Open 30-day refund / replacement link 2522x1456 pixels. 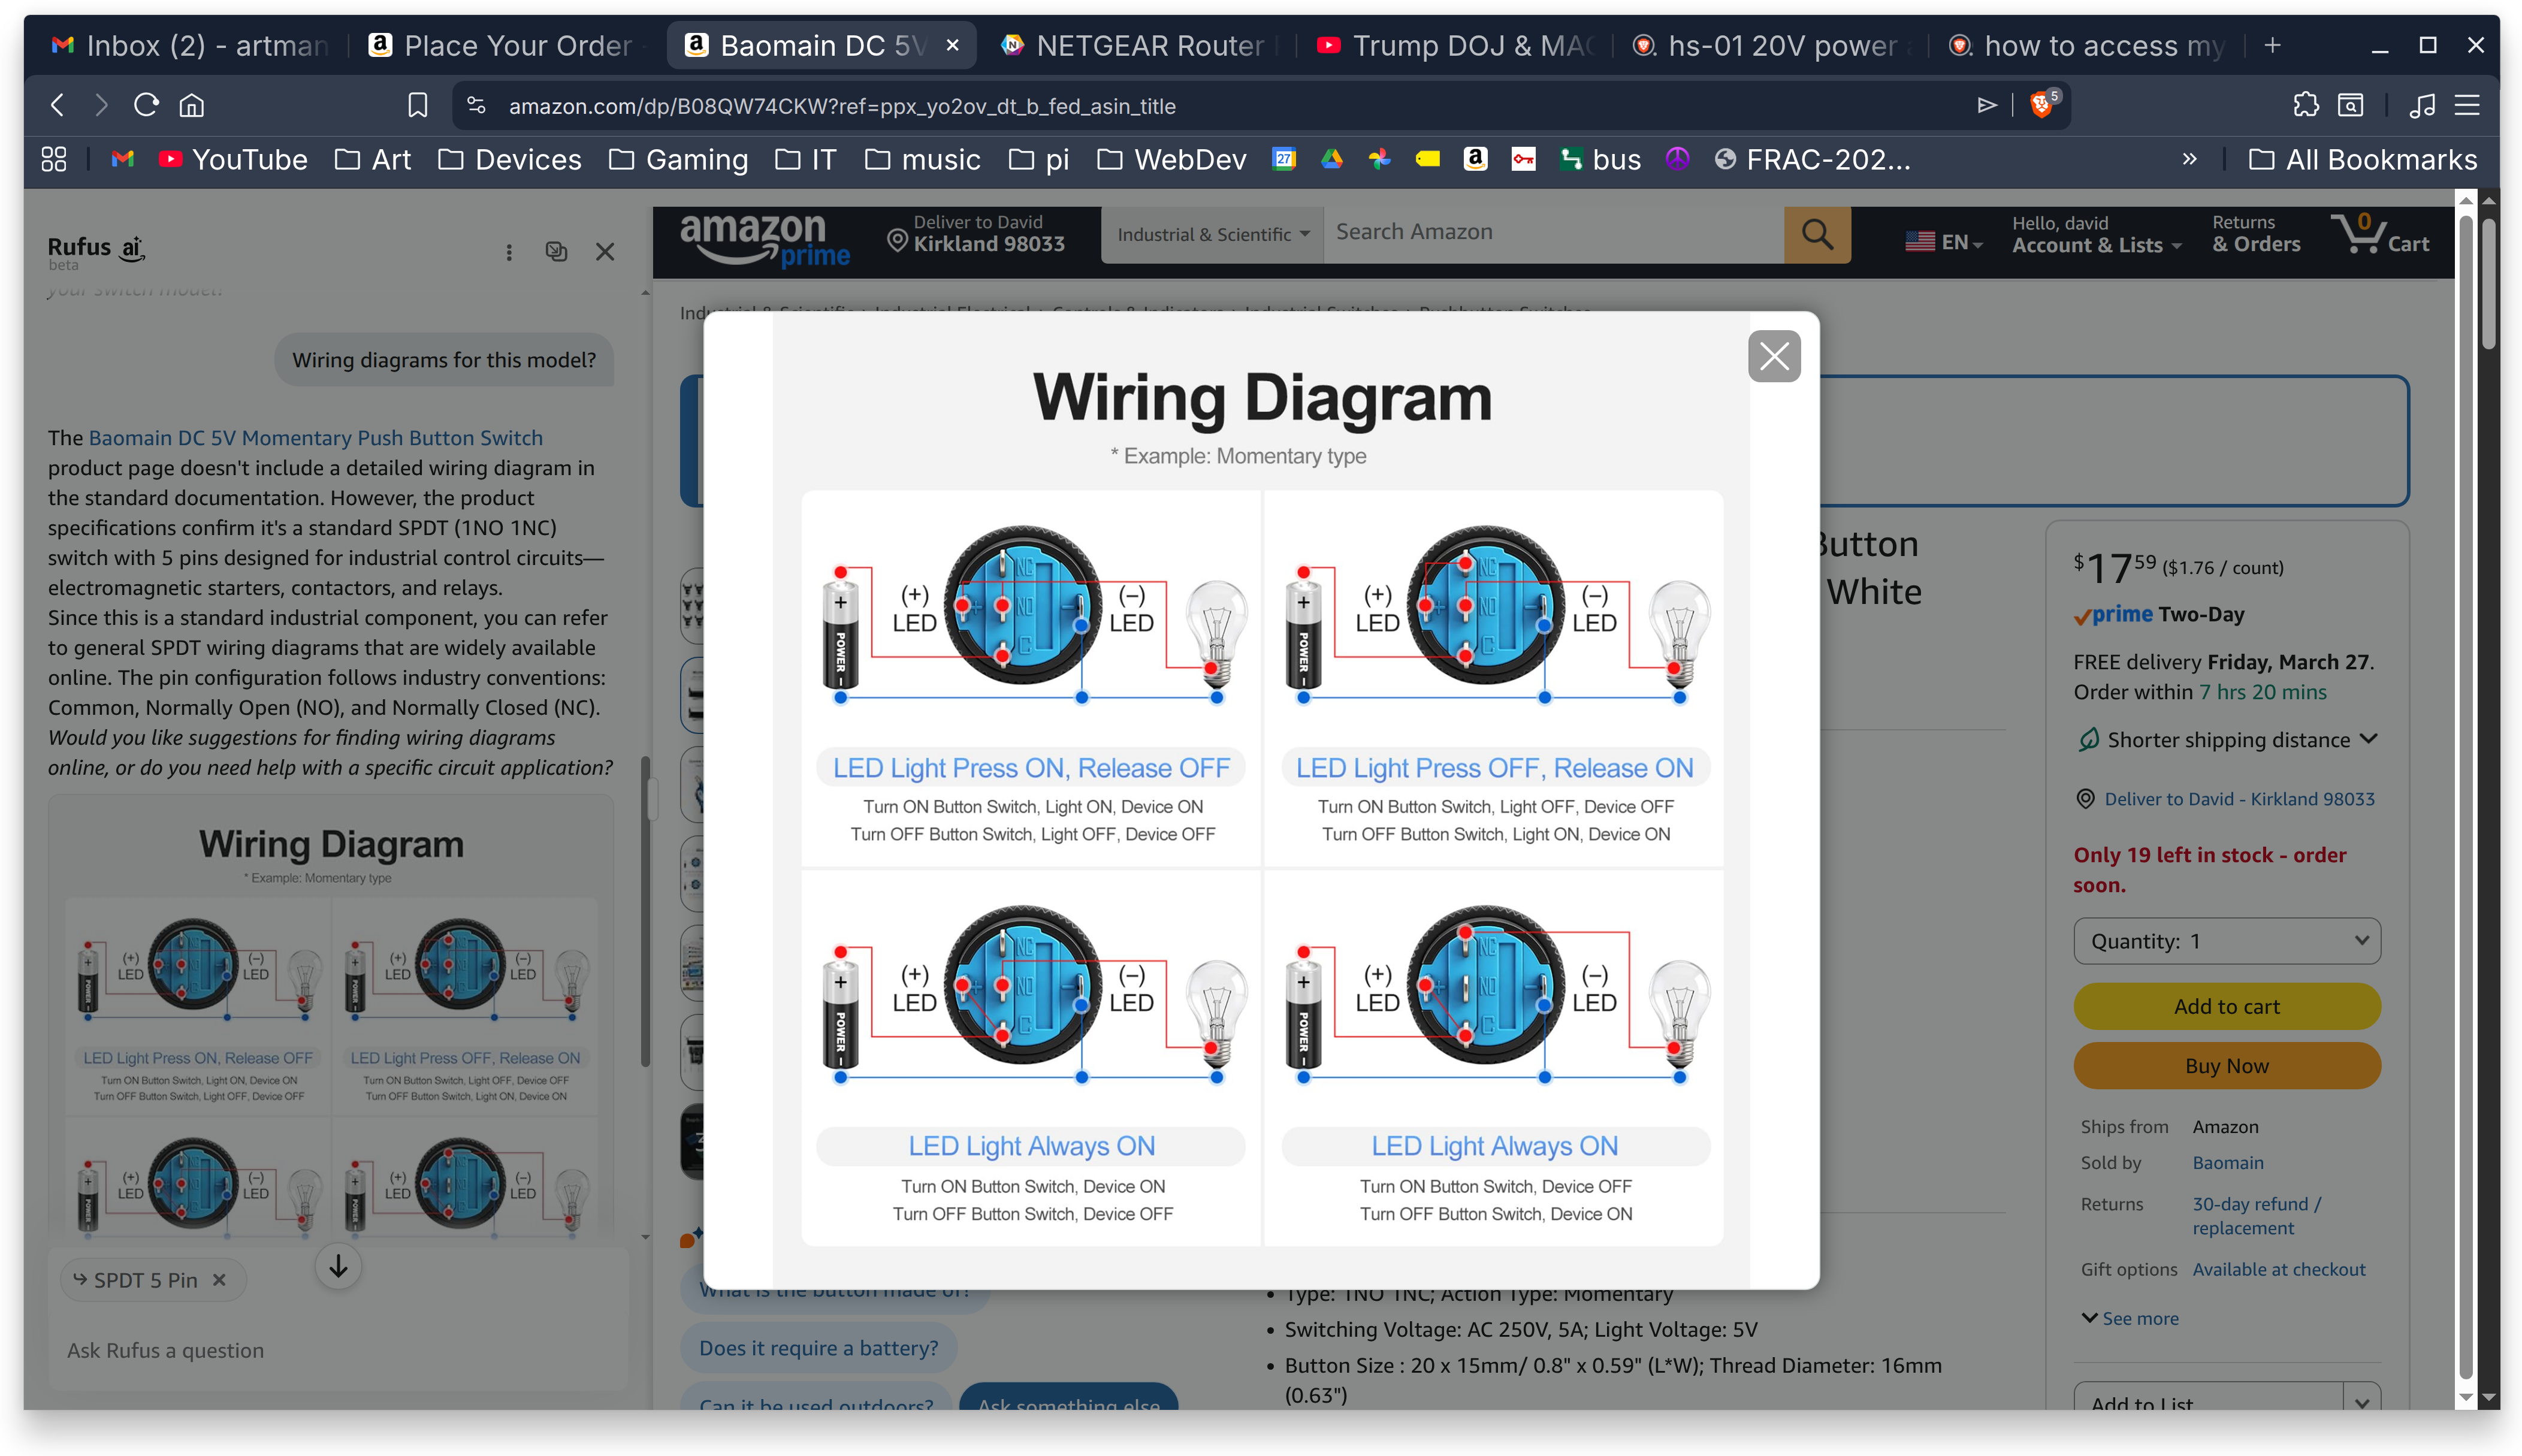(x=2256, y=1216)
